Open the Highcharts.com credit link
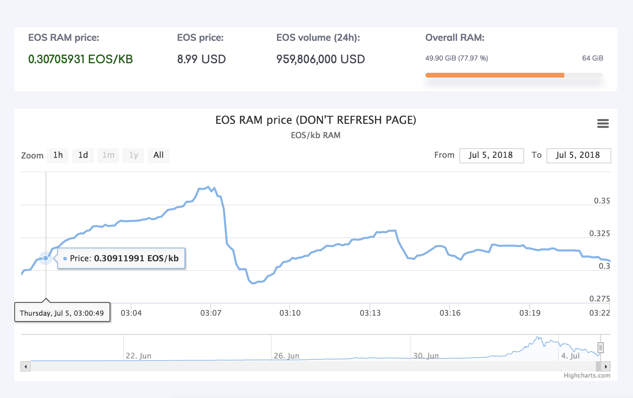The height and width of the screenshot is (398, 633). click(587, 375)
